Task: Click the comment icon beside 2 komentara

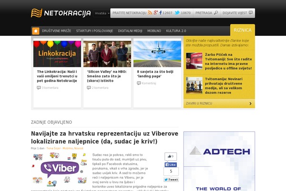Action: point(89,88)
